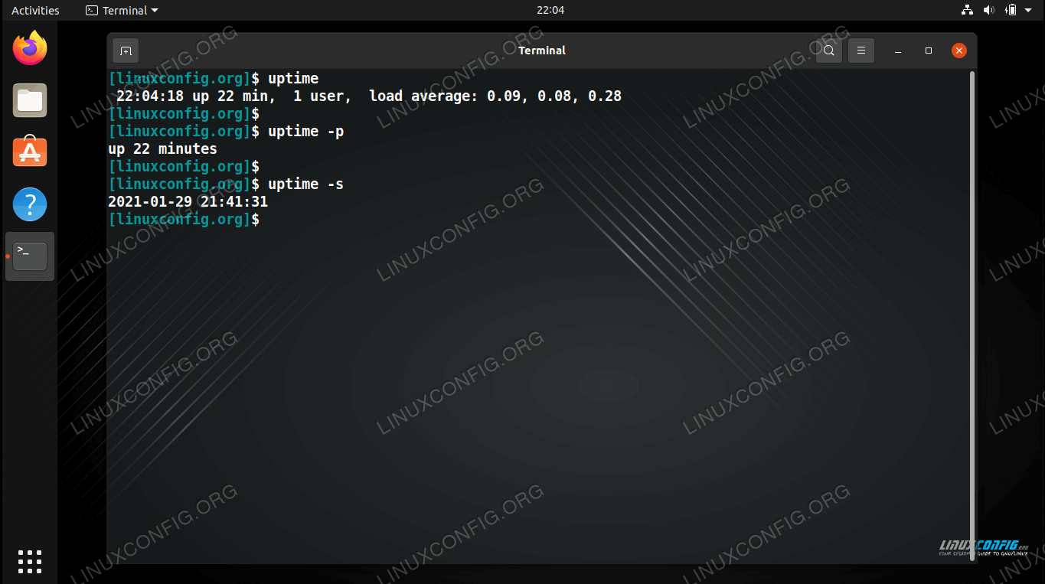1045x584 pixels.
Task: Expand the Terminal app menu in top bar
Action: pos(122,10)
